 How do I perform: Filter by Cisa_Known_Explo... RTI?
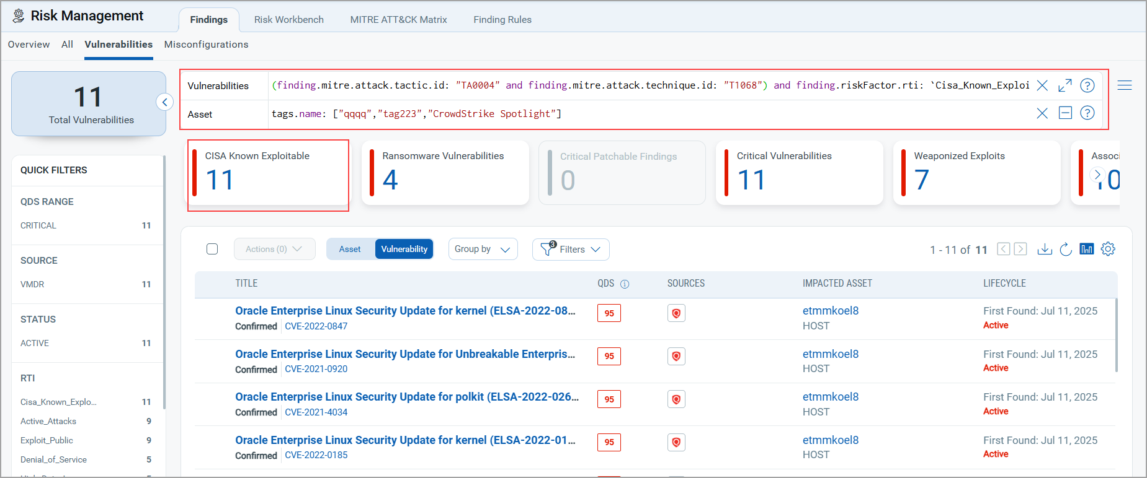click(86, 402)
